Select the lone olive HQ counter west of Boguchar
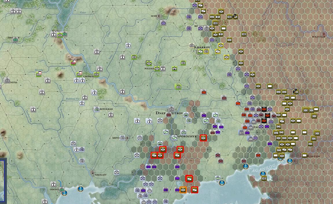Viewport: 333px width, 204px height. [x=244, y=34]
